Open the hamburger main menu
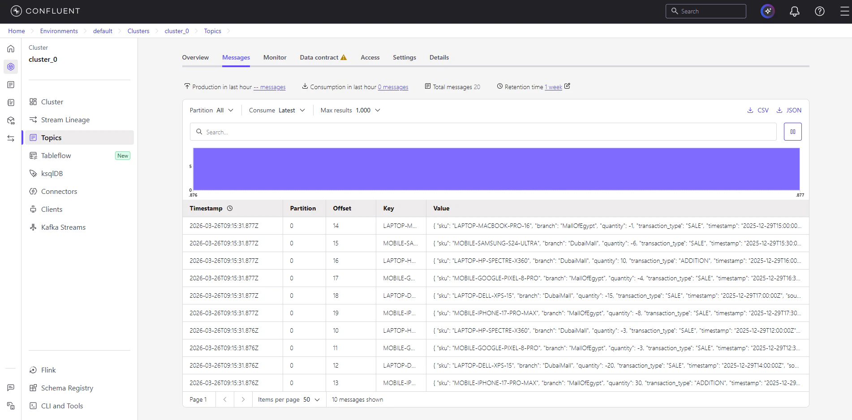Screen dimensions: 852x420 [x=844, y=11]
